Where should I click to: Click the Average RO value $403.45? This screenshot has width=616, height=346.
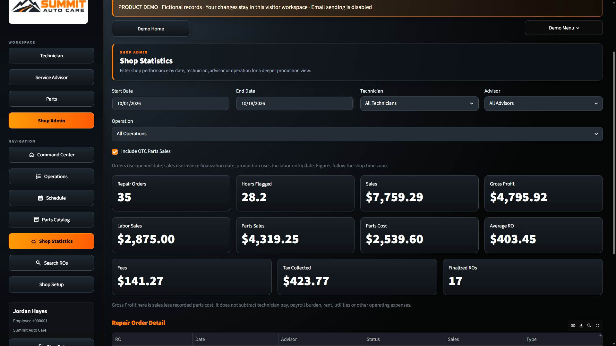coord(513,239)
